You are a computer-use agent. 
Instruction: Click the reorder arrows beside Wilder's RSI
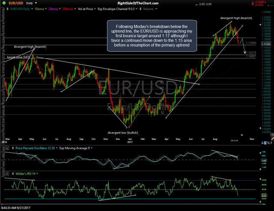pos(13,174)
